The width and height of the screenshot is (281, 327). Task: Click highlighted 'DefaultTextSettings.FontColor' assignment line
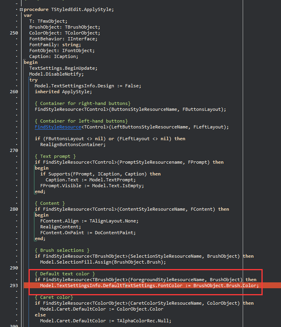[x=149, y=285]
